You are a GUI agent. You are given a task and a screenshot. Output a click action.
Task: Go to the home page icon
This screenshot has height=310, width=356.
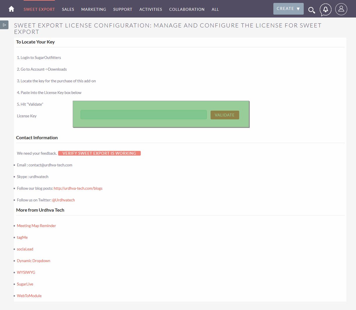pos(11,9)
